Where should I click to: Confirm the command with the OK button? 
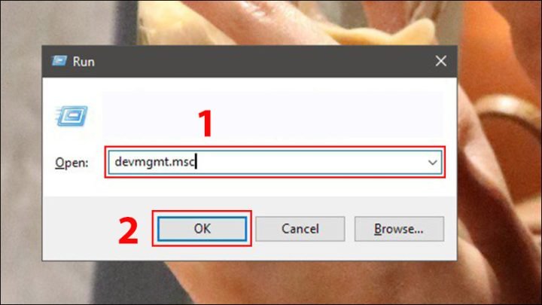point(202,229)
